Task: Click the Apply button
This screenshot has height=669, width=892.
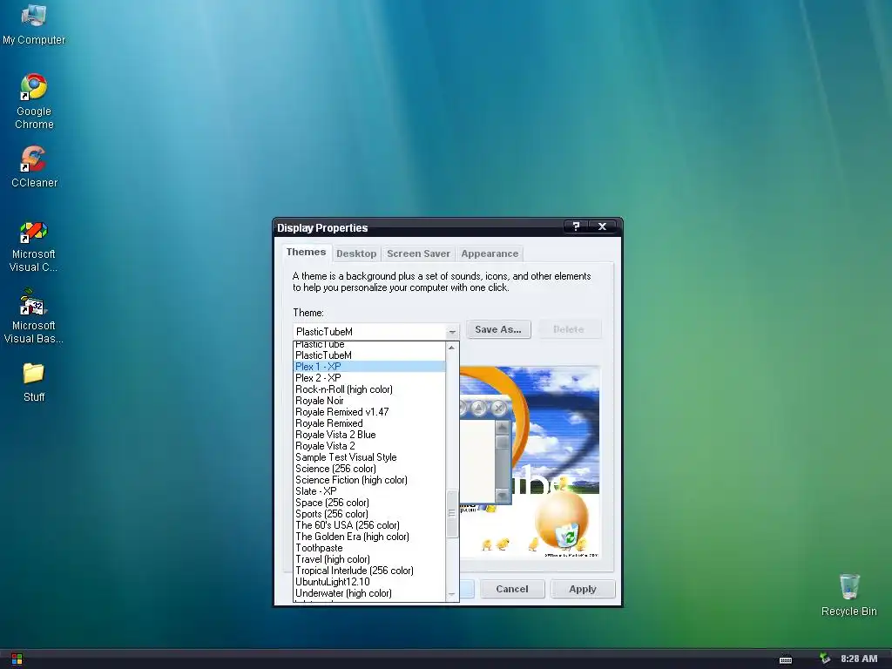Action: (583, 589)
